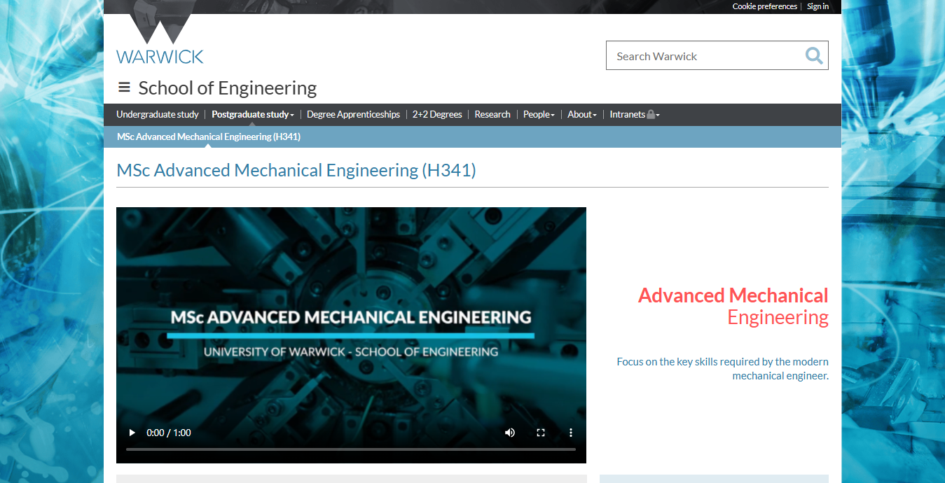This screenshot has height=483, width=945.
Task: Click the Sign in link
Action: click(x=818, y=6)
